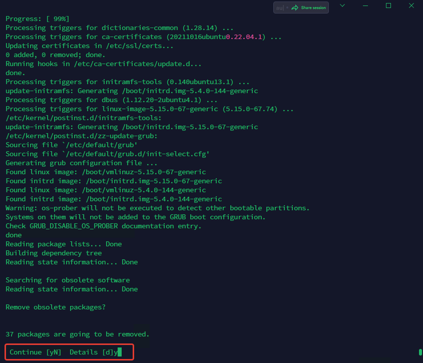This screenshot has width=423, height=363.
Task: Select the 'Remove obsolete packages?' text
Action: tap(57, 307)
